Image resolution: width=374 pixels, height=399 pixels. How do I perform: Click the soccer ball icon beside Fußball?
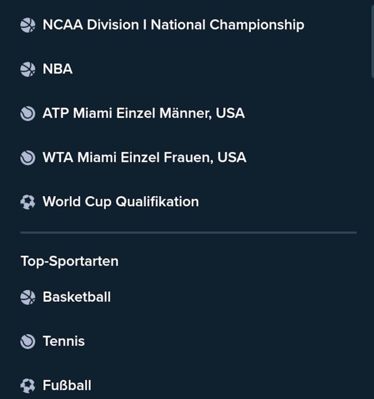tap(28, 385)
